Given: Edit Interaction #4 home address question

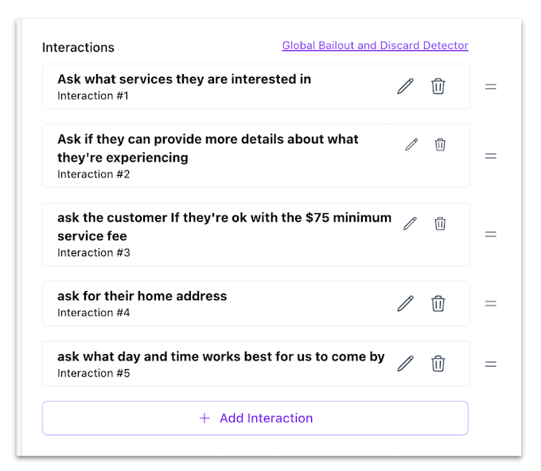Looking at the screenshot, I should coord(405,303).
